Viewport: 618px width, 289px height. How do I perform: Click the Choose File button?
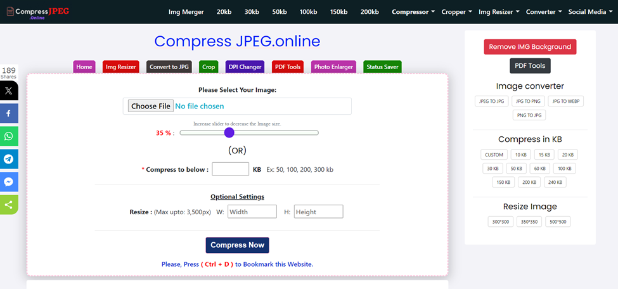151,106
